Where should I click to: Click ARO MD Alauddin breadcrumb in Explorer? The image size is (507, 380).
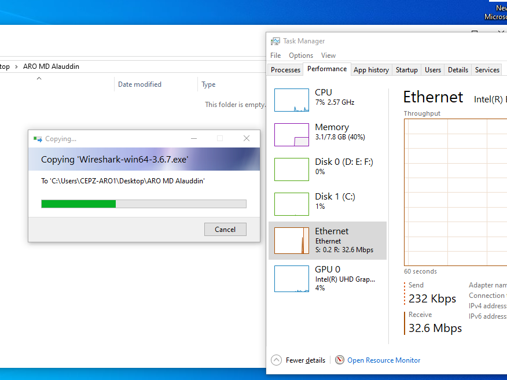tap(51, 67)
